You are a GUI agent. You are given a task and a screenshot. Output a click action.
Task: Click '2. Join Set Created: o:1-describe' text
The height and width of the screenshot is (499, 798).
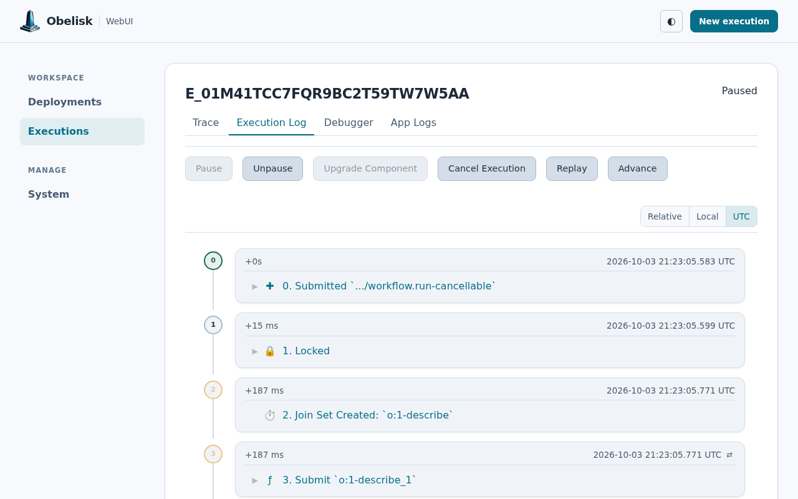click(x=368, y=415)
